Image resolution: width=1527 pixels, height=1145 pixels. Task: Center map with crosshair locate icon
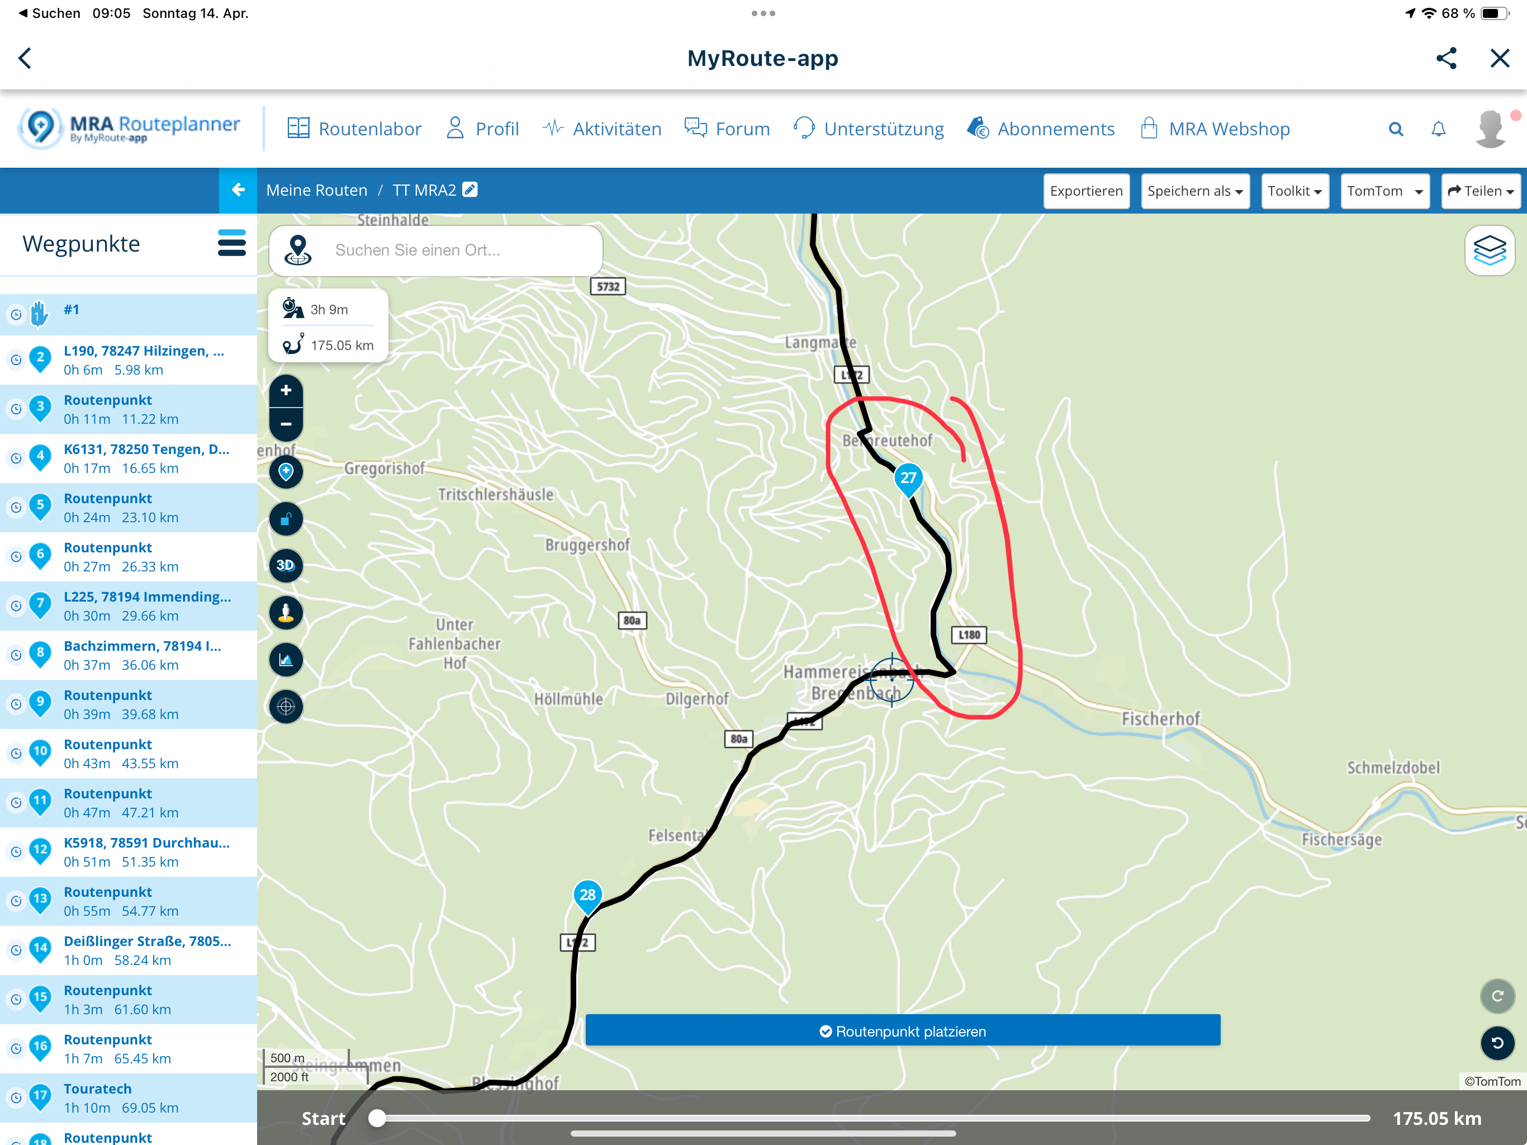pos(286,707)
